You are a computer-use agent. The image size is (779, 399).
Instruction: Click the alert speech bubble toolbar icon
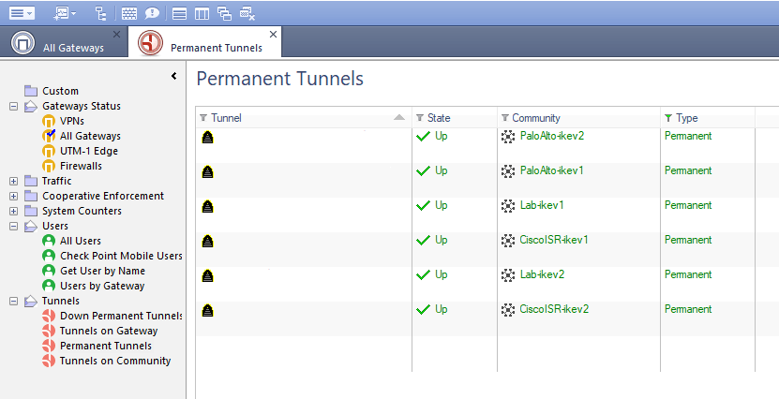[151, 13]
